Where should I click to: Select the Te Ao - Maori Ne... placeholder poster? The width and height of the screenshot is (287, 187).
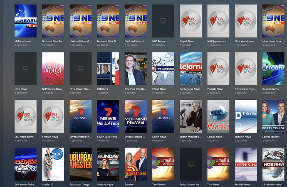[191, 164]
